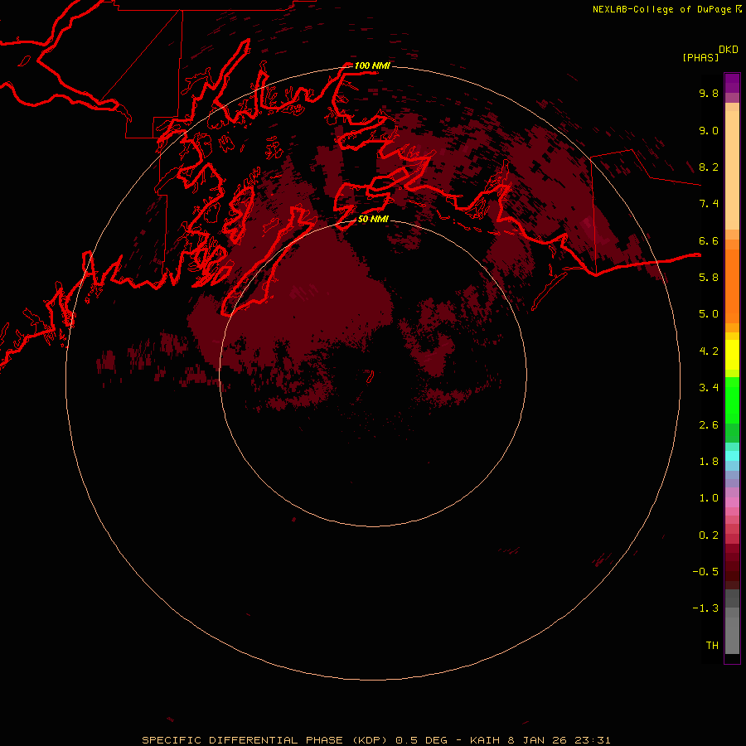Pick the bright green band on color bar
Screen dimensions: 746x746
click(732, 400)
